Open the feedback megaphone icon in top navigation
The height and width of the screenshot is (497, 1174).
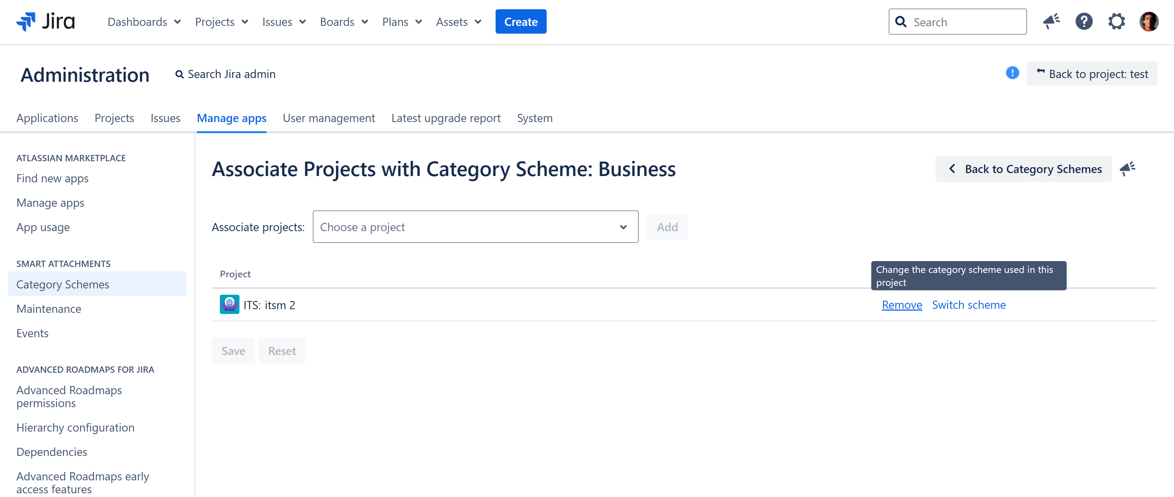click(1051, 21)
